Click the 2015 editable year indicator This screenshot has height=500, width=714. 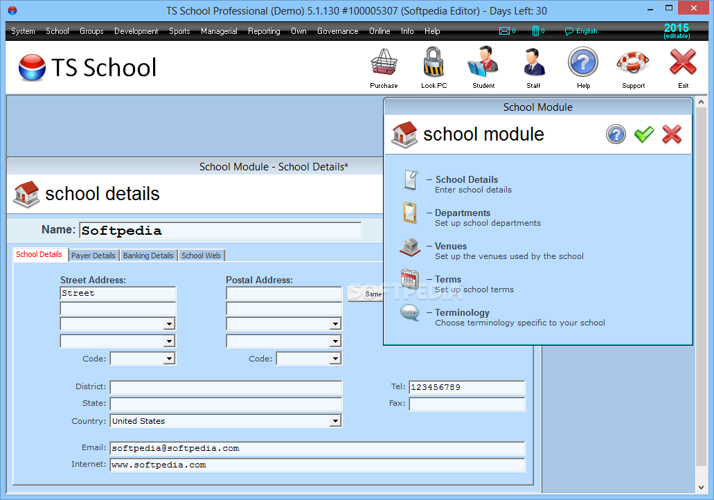click(676, 31)
